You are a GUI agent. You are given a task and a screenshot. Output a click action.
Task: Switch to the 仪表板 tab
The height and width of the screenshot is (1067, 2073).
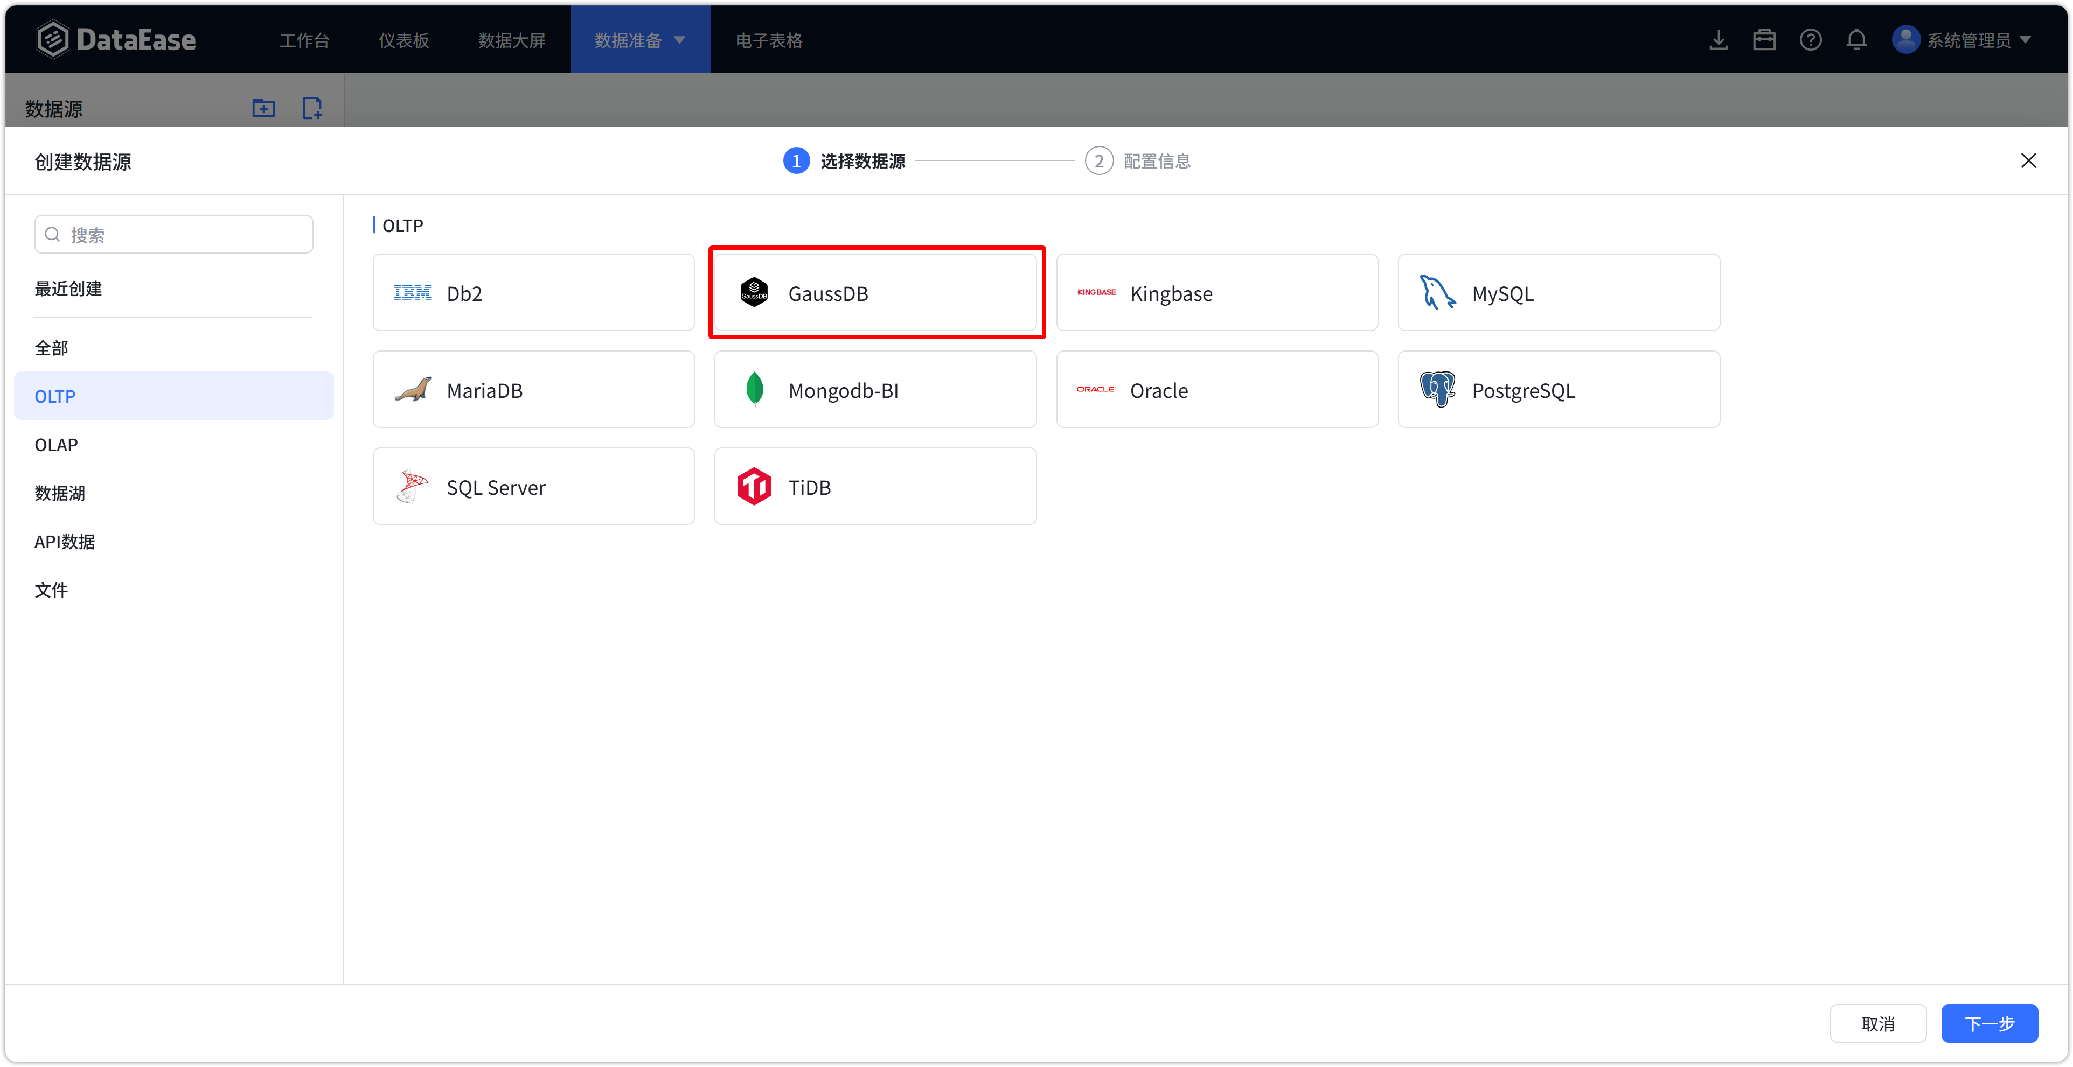coord(404,39)
